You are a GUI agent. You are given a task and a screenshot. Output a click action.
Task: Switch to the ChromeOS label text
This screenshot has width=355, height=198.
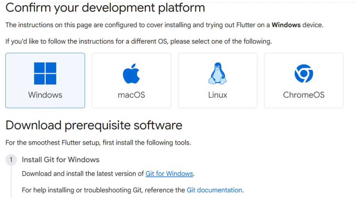(x=304, y=95)
